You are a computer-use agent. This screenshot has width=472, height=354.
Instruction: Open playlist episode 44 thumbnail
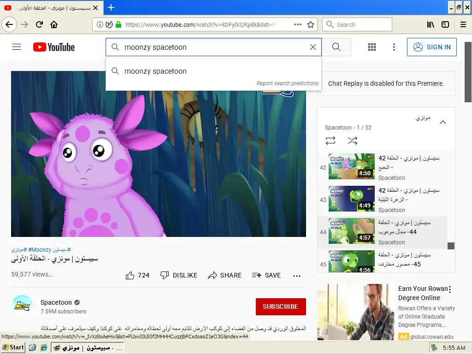[x=352, y=231]
